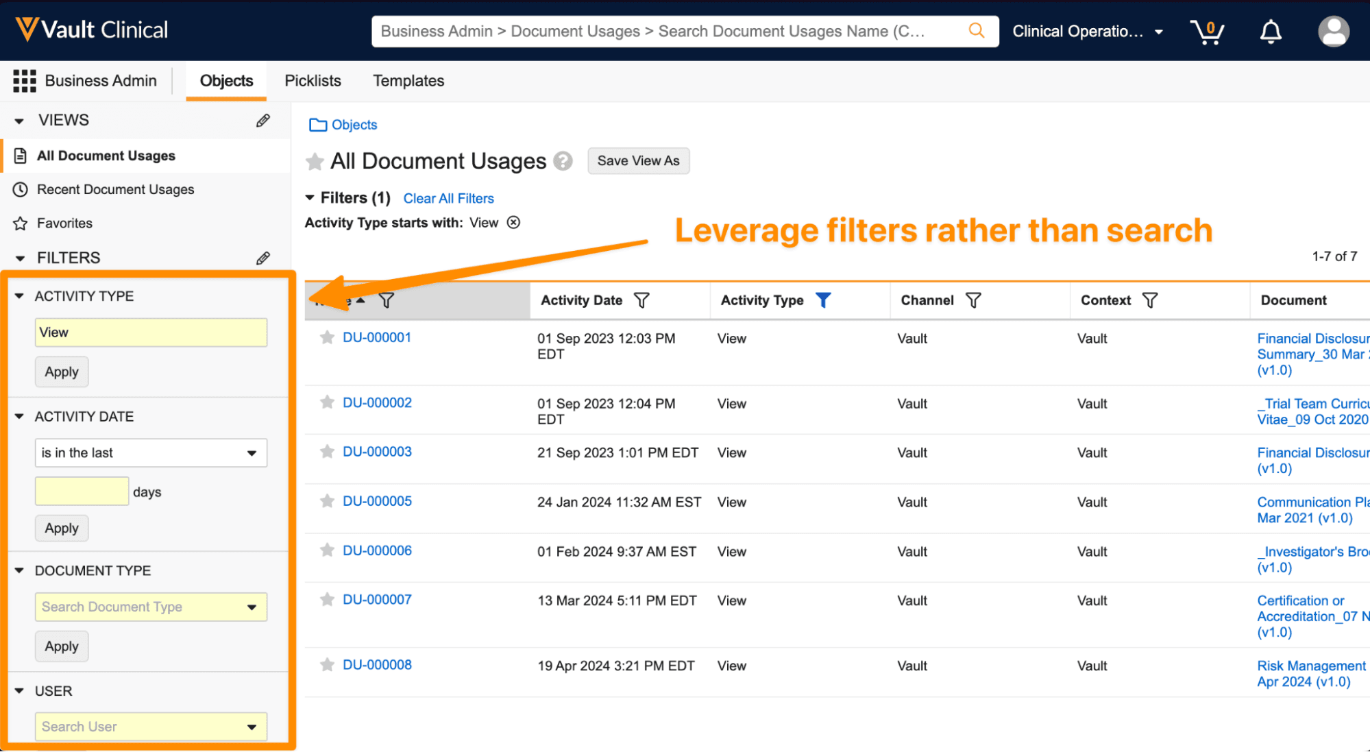Screen dimensions: 1370x752
Task: Select the Favorites view
Action: (x=64, y=223)
